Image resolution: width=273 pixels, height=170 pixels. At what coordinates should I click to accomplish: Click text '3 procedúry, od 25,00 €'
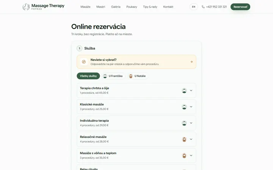(94, 109)
